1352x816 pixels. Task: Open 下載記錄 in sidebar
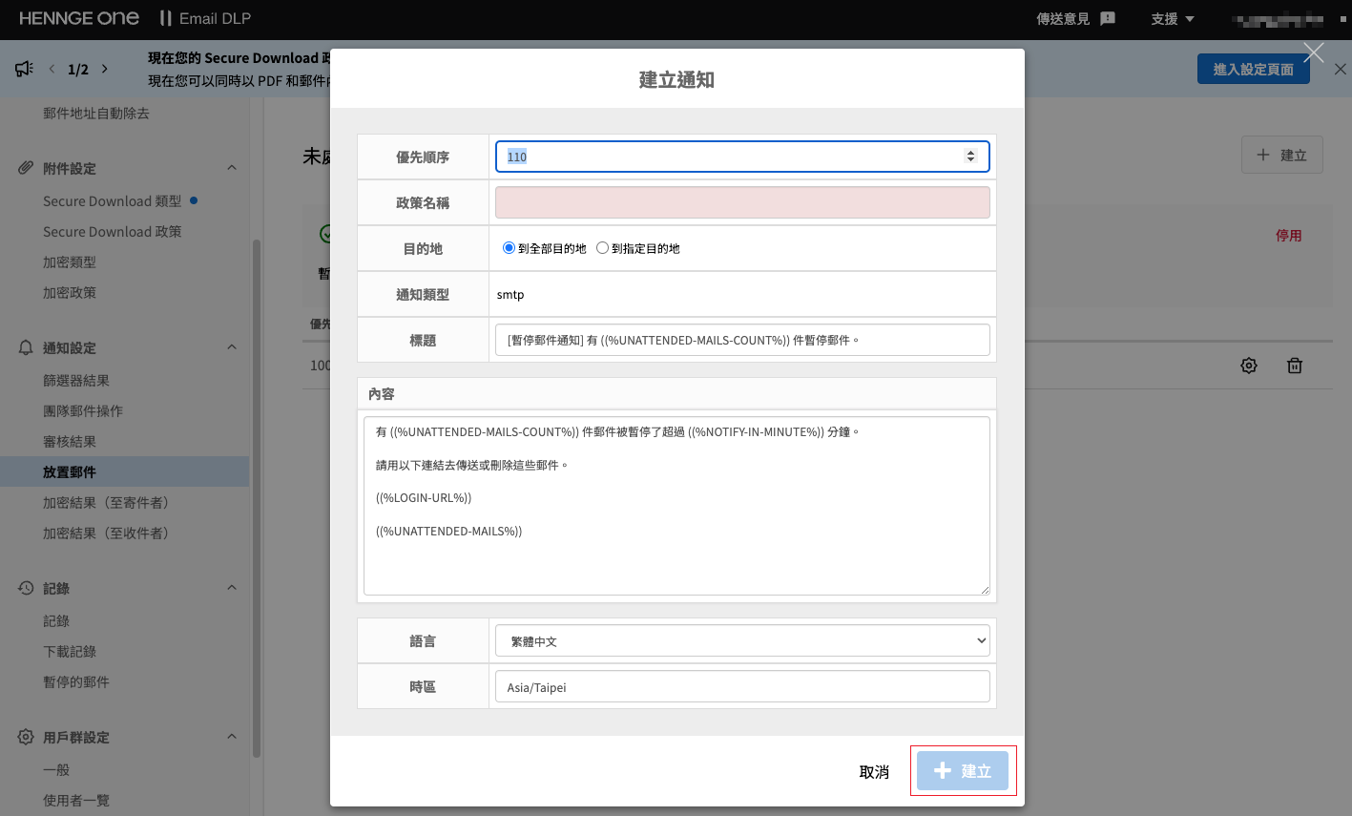coord(70,652)
